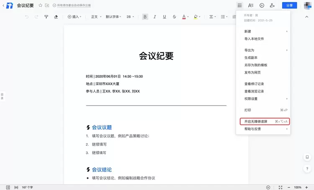Click the clear formatting eraser icon
This screenshot has height=190, width=314.
(x=57, y=17)
